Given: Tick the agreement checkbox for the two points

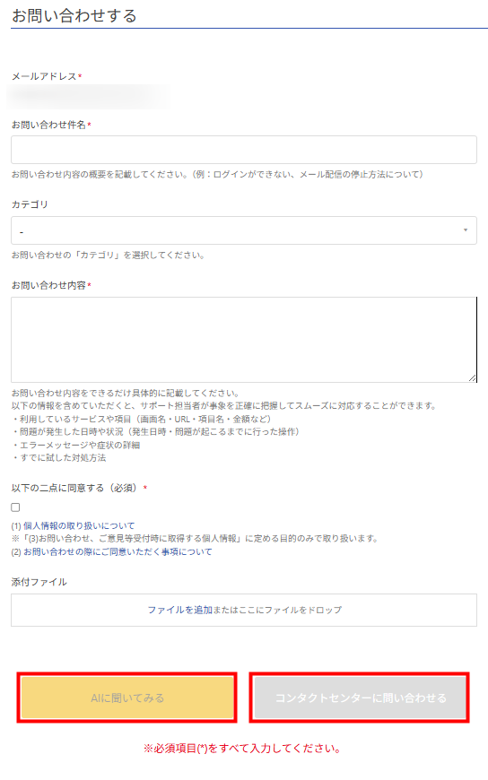Looking at the screenshot, I should tap(15, 507).
